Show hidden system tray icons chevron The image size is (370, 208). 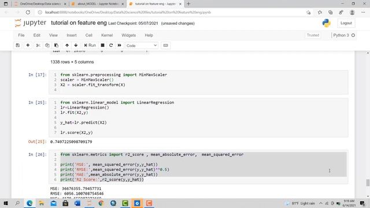point(321,203)
